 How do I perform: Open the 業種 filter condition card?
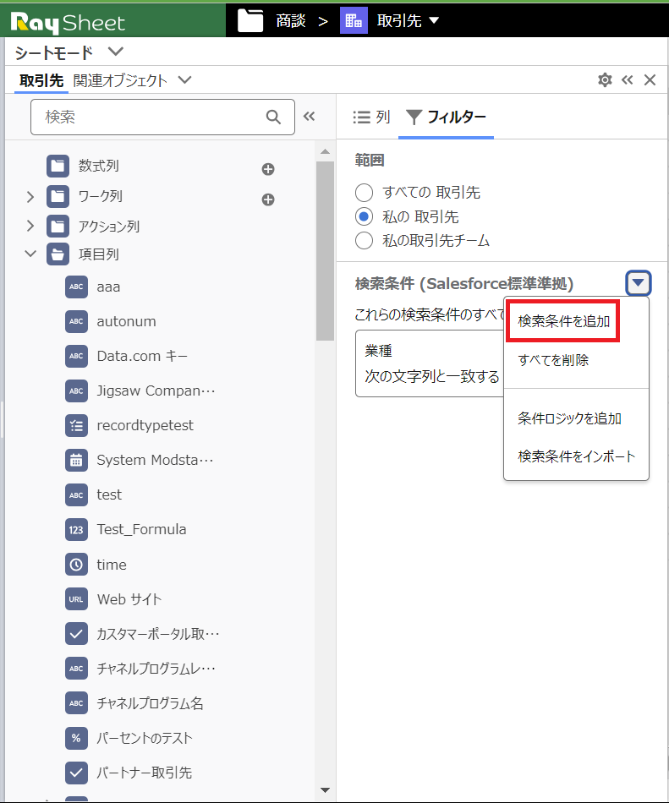tap(430, 363)
